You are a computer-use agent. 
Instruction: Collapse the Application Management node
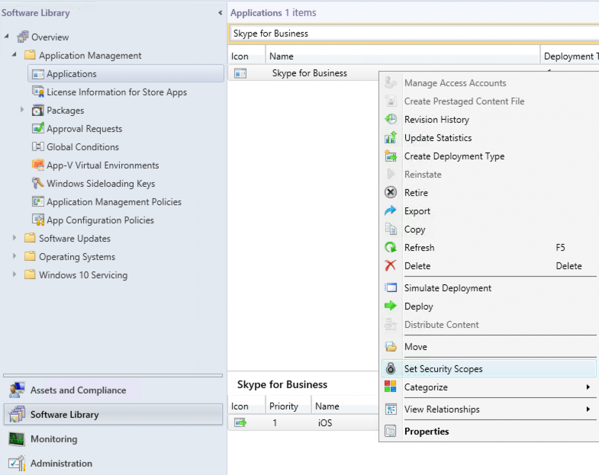click(x=13, y=55)
